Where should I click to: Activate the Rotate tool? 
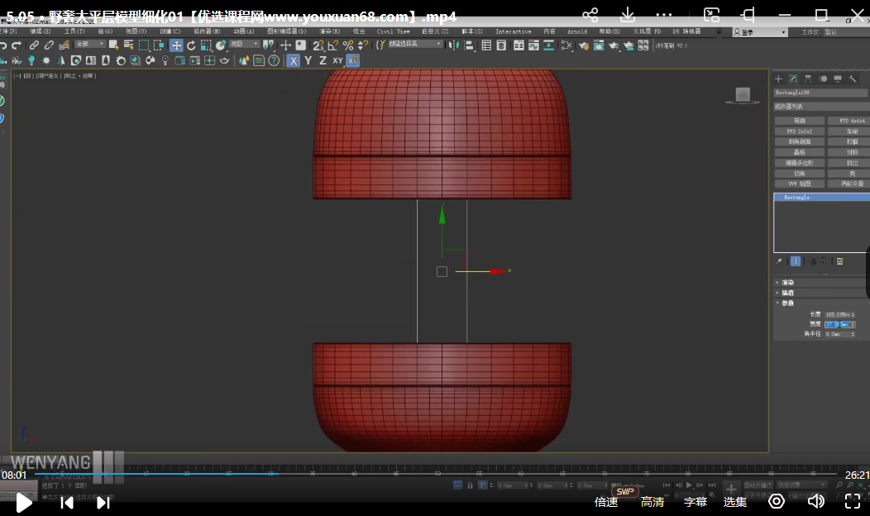[x=191, y=45]
